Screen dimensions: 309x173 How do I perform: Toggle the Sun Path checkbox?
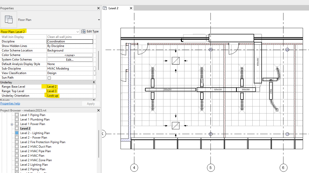[49, 78]
